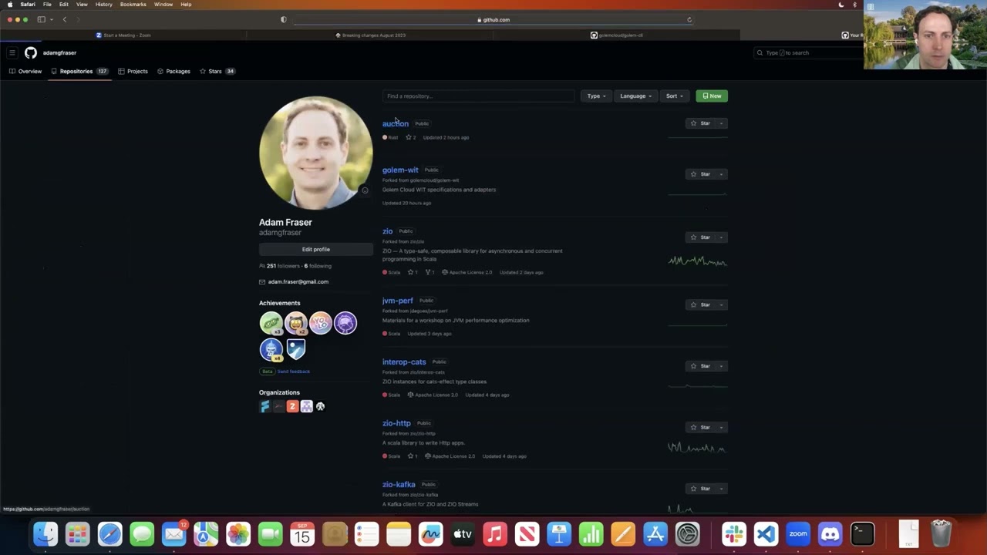Open the orange Z organization icon
The height and width of the screenshot is (555, 987).
[x=292, y=406]
